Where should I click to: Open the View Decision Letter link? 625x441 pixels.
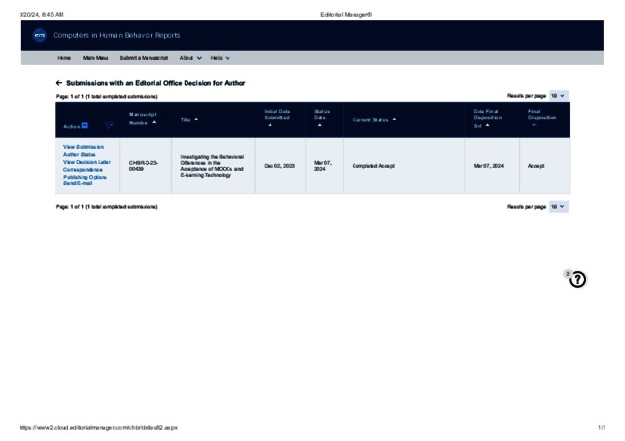(87, 162)
